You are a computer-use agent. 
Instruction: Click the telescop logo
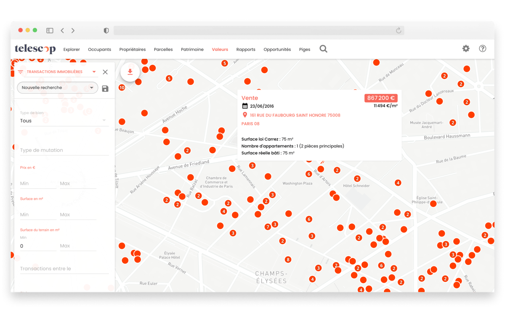point(35,49)
